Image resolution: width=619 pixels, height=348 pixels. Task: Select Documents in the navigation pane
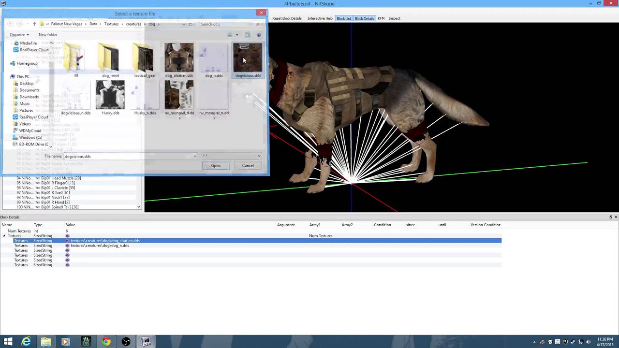point(29,90)
